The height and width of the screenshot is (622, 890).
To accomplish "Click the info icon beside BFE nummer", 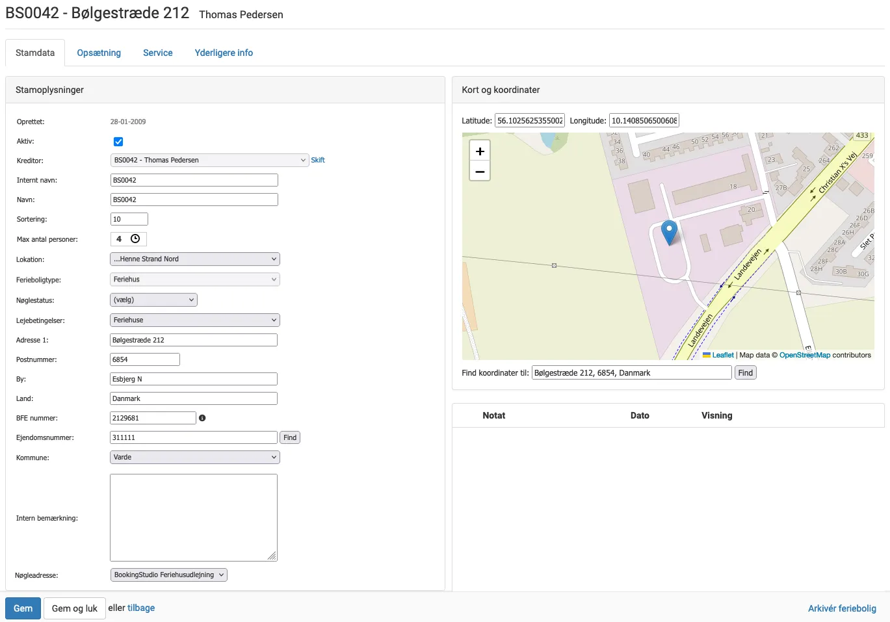I will (x=202, y=418).
